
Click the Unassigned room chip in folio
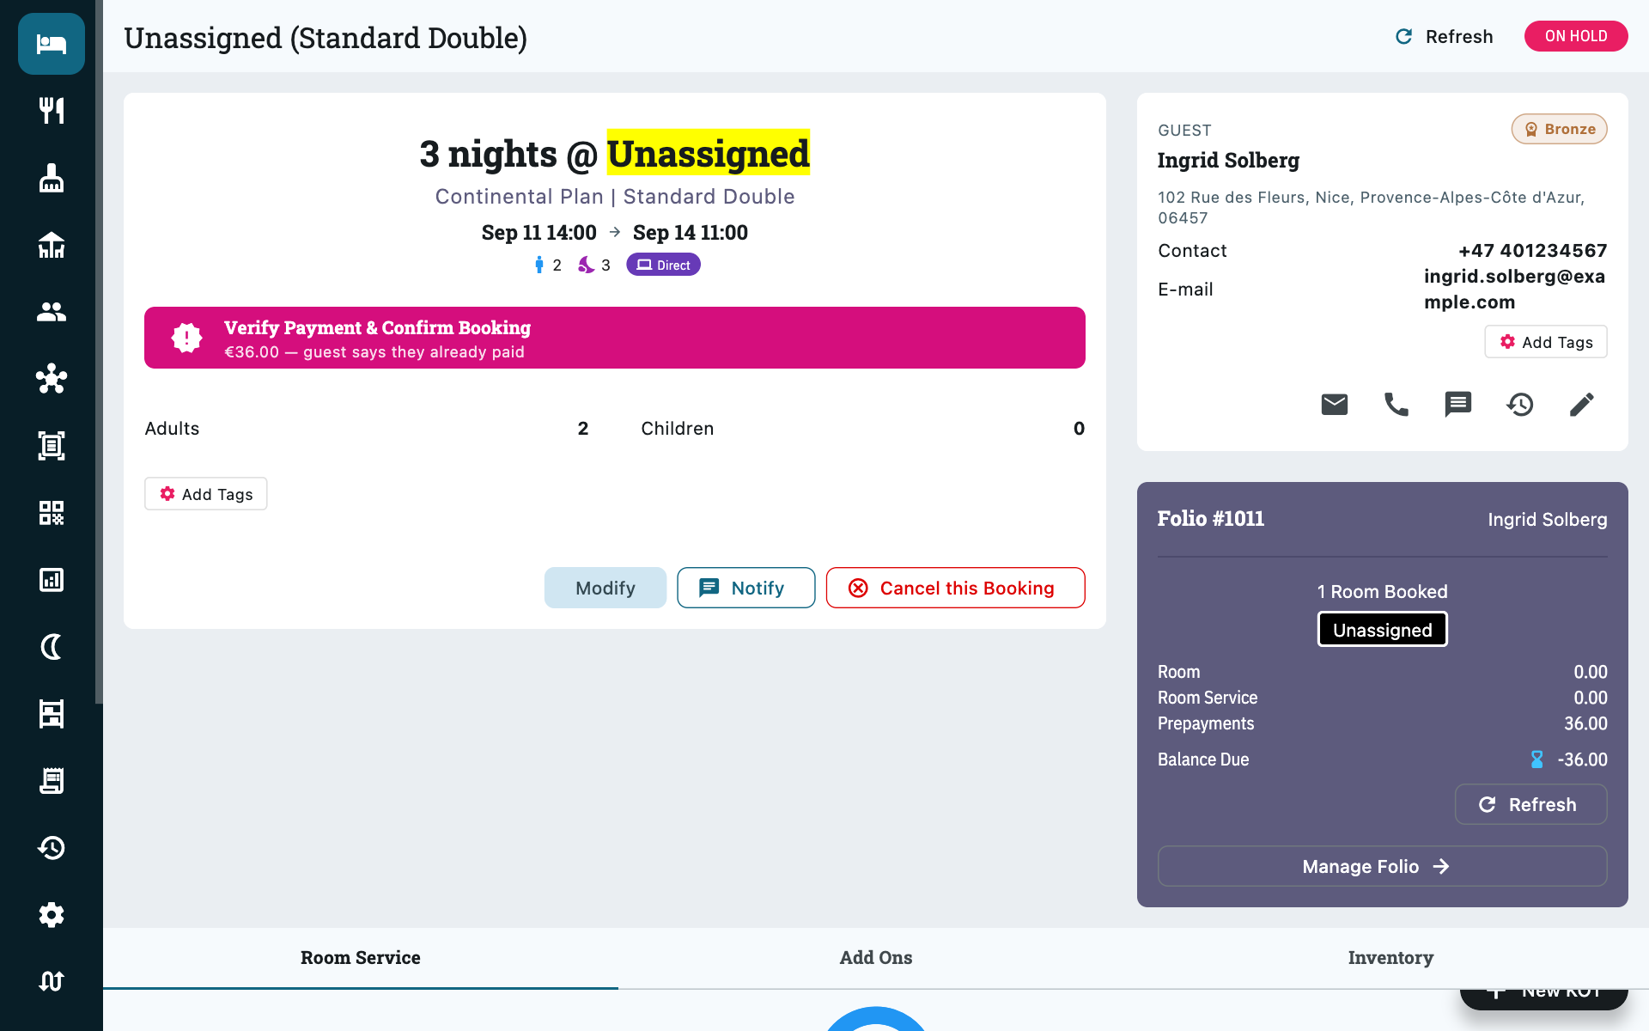[x=1383, y=630]
